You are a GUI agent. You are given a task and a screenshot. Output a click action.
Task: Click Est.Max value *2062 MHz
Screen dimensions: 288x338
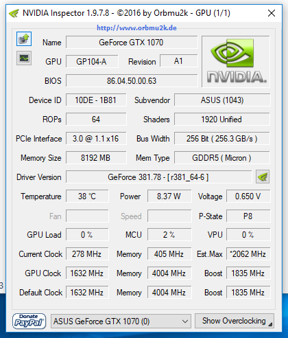pos(248,253)
